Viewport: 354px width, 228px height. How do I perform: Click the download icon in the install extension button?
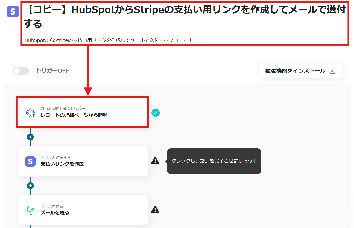(x=332, y=71)
